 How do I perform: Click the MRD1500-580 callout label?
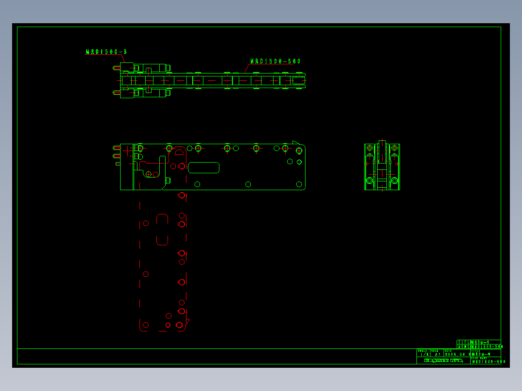276,61
